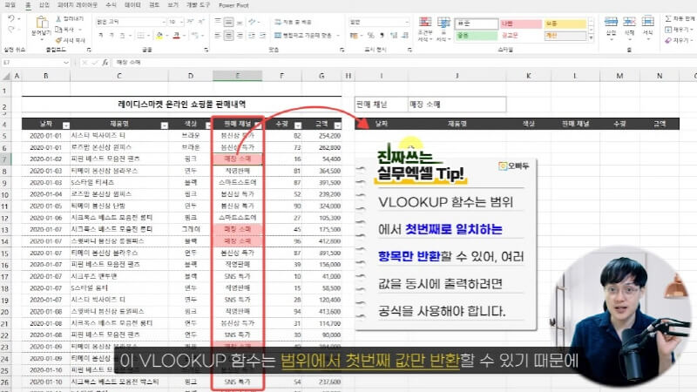Click the Clear (지우기) eraser icon

[x=668, y=40]
